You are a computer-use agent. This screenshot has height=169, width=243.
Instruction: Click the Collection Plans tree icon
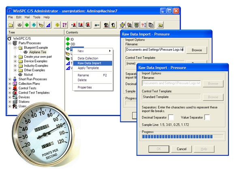15,84
